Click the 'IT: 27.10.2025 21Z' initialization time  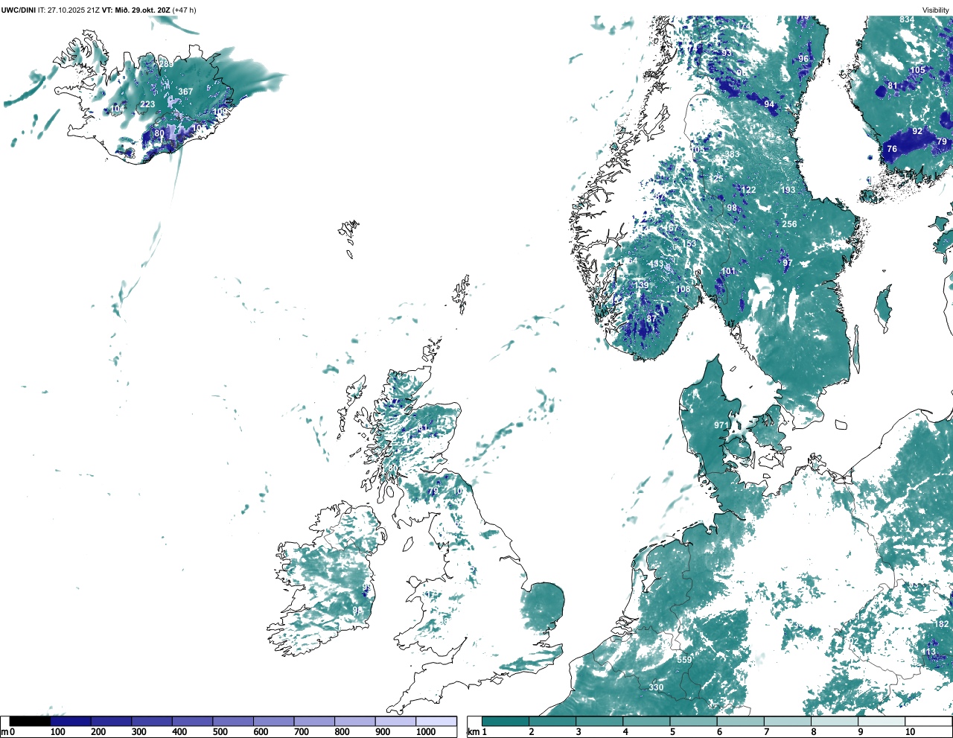click(x=68, y=10)
